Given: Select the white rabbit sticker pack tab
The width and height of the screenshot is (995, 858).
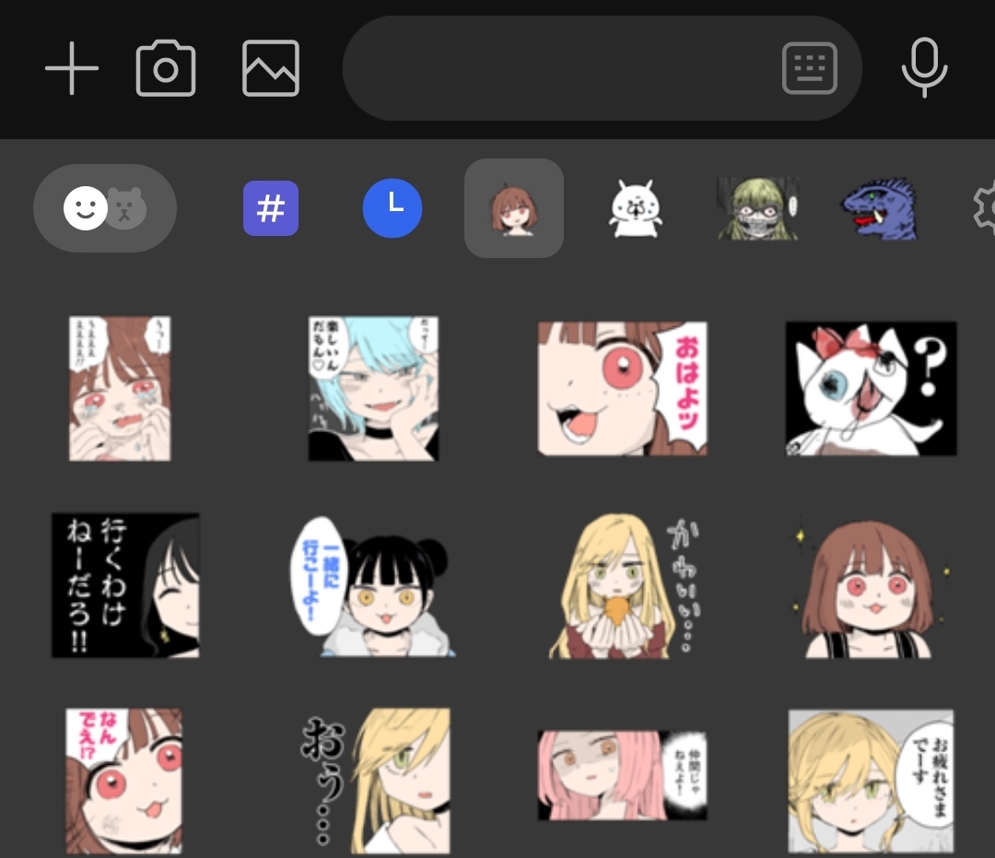Looking at the screenshot, I should click(635, 208).
